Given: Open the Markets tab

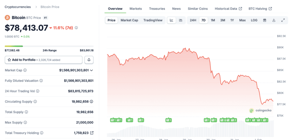Looking at the screenshot, I should click(136, 9).
